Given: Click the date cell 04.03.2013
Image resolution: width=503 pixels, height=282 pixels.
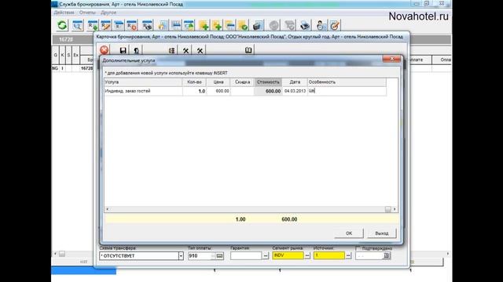Looking at the screenshot, I should tap(295, 91).
